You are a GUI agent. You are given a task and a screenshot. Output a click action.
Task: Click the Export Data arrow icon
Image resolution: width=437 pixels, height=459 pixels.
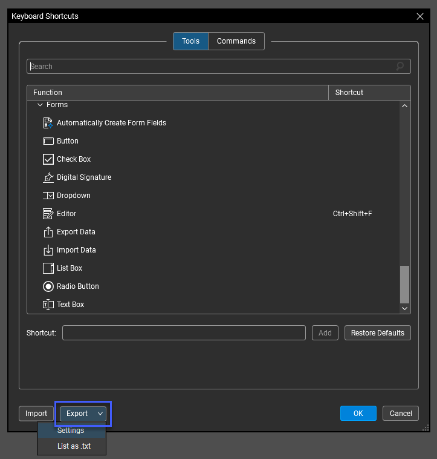[x=48, y=232]
